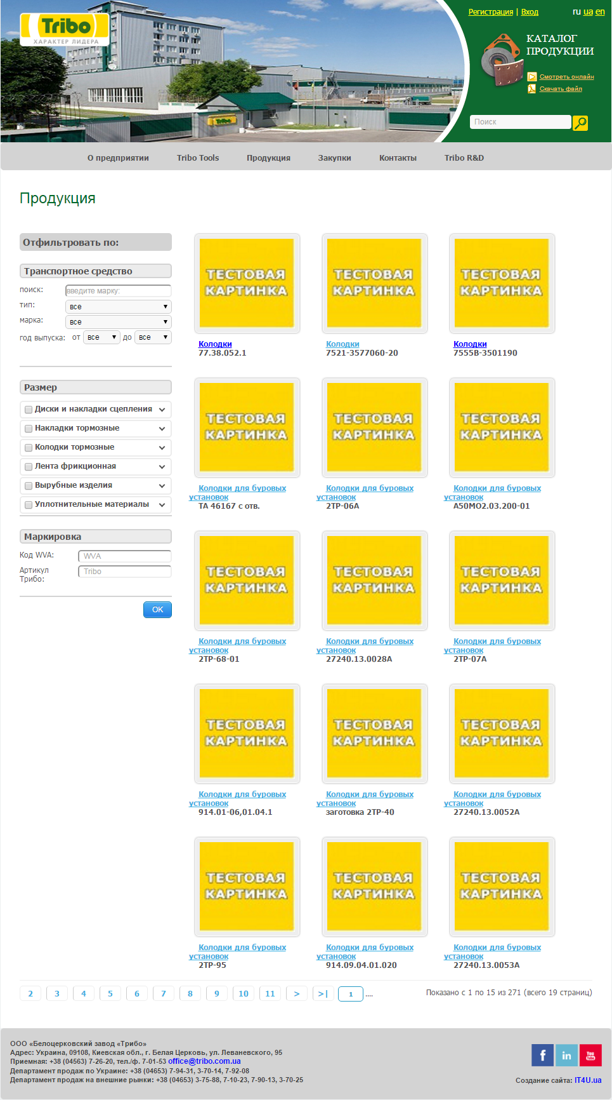Open product thumbnail for 77.38.052.1
612x1100 pixels.
[247, 283]
